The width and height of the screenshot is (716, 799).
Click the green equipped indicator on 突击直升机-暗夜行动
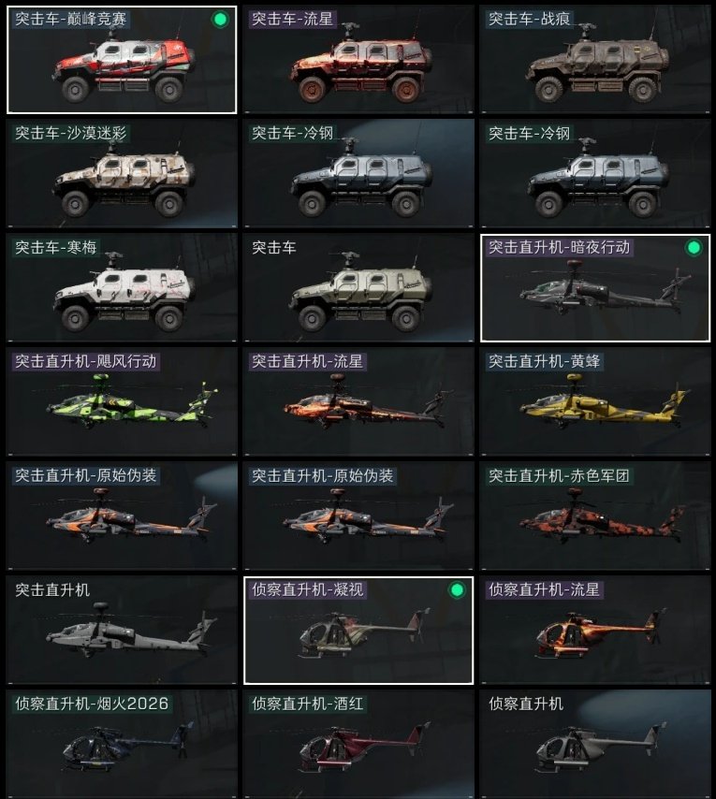pyautogui.click(x=694, y=248)
